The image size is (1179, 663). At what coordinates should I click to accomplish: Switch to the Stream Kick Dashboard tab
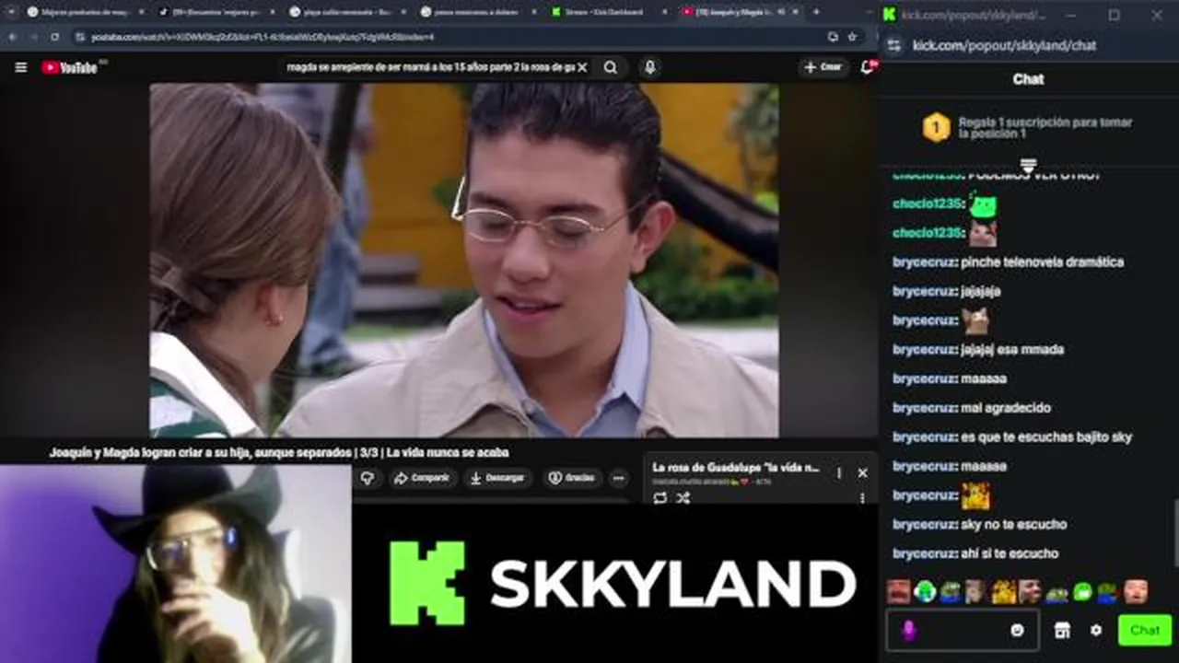click(613, 12)
